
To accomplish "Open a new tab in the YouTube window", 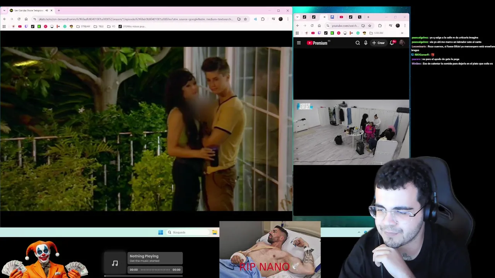I will tap(368, 17).
